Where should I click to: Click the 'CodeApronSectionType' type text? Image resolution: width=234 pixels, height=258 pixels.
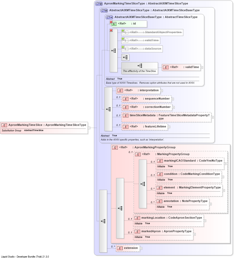tap(185, 218)
